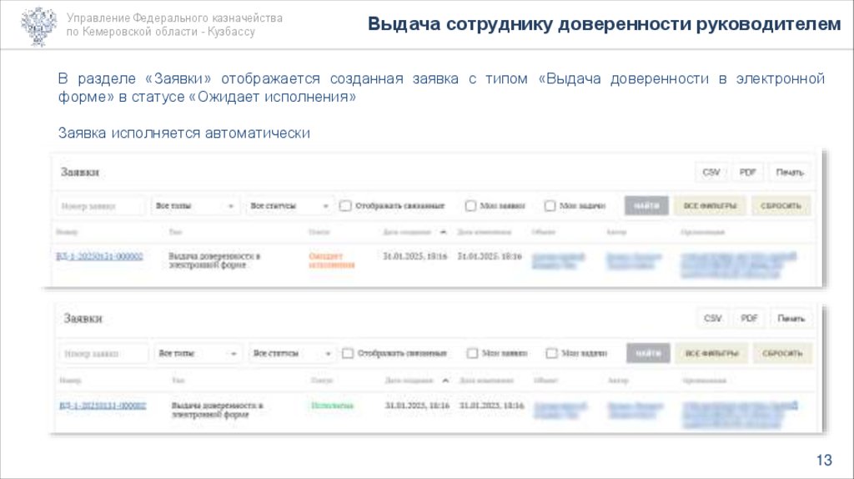Toggle Отображать связанные checkbox in the Исполнена panel
Image resolution: width=854 pixels, height=479 pixels.
click(348, 353)
